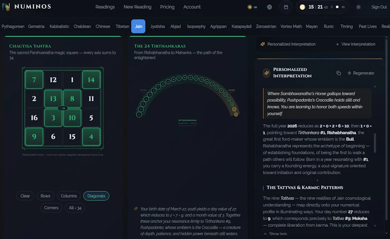Open the Readings menu

(x=105, y=7)
